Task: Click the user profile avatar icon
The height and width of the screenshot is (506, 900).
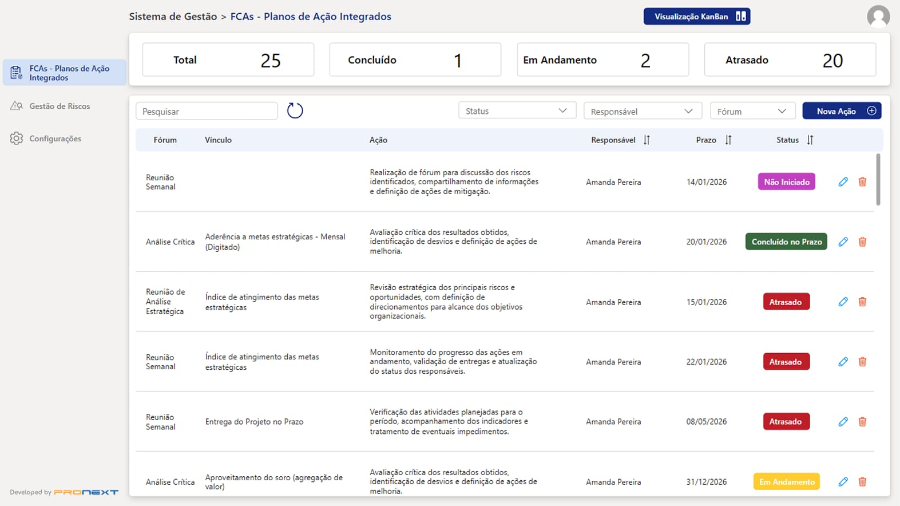Action: click(878, 17)
